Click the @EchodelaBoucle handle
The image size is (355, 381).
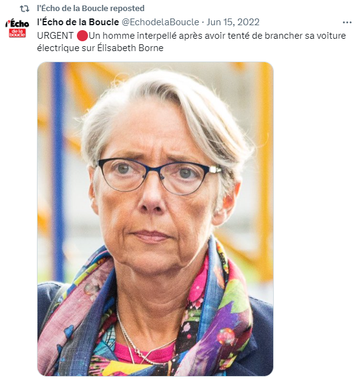[x=160, y=22]
